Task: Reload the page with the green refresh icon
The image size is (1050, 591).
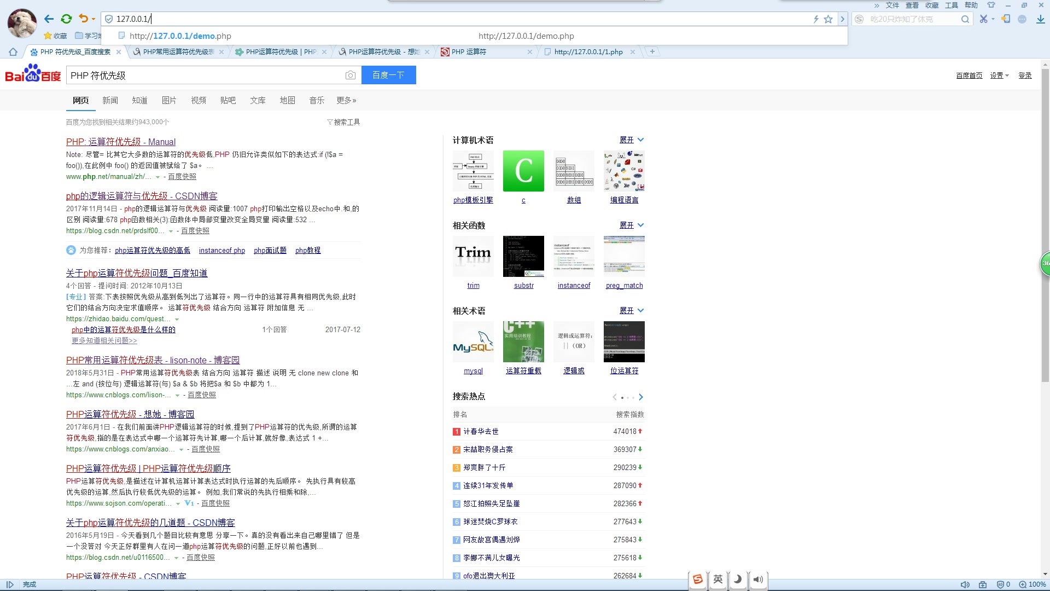Action: pyautogui.click(x=66, y=19)
